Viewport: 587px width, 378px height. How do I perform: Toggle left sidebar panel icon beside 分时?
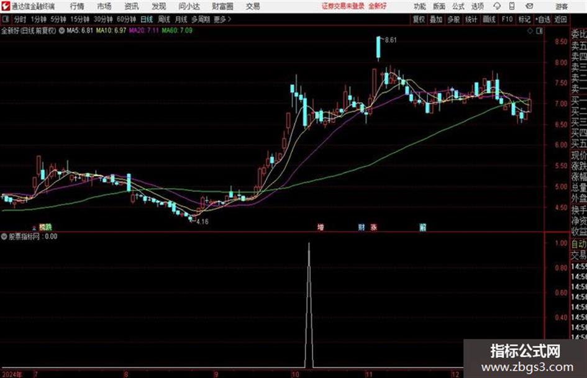point(6,19)
